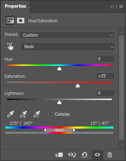Viewport: 126px width, 161px height.
Task: Open the color range dropdown showing Reds
Action: (x=68, y=47)
